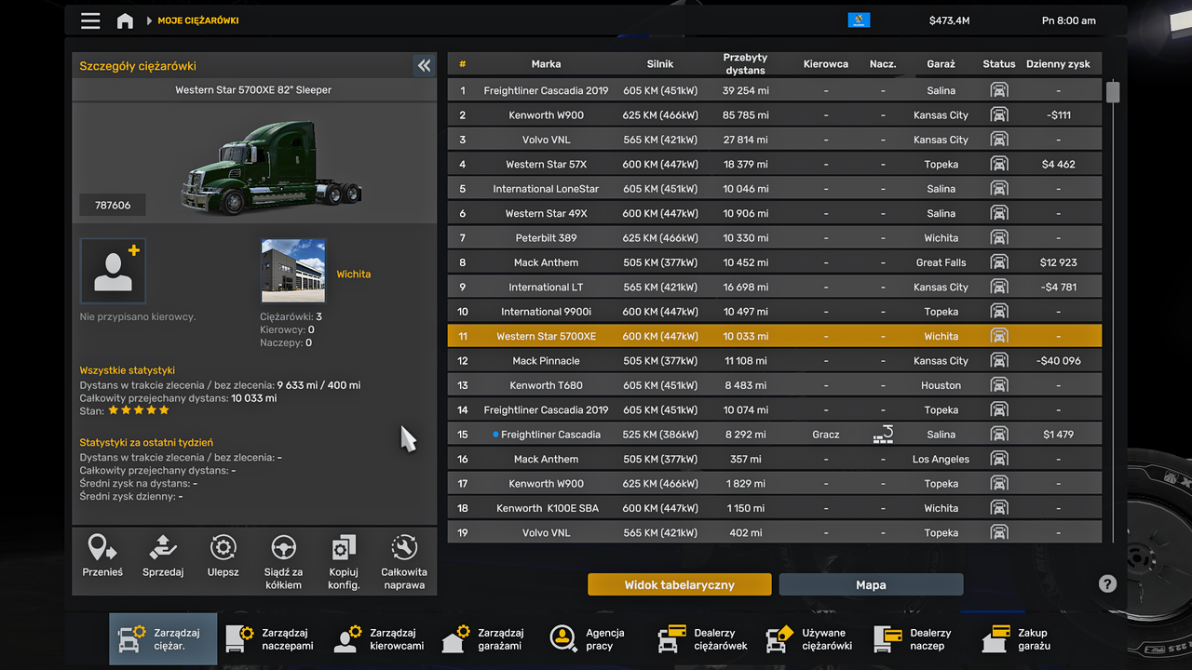Switch to the Mapa view
Screen dimensions: 1192x670
[871, 584]
